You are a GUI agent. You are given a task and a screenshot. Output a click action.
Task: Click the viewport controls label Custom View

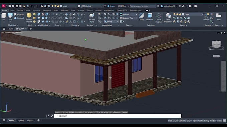tap(9, 32)
